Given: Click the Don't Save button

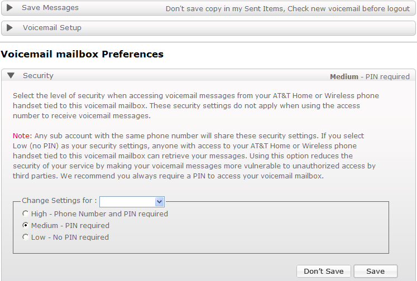Looking at the screenshot, I should click(324, 272).
